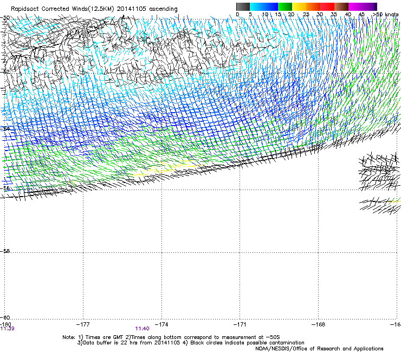The image size is (401, 352).
Task: Click the '-58' latitude axis label
Action: point(5,251)
